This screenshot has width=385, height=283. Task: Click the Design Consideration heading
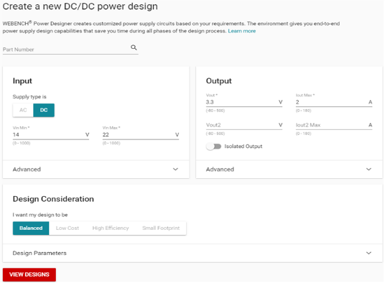tap(53, 199)
